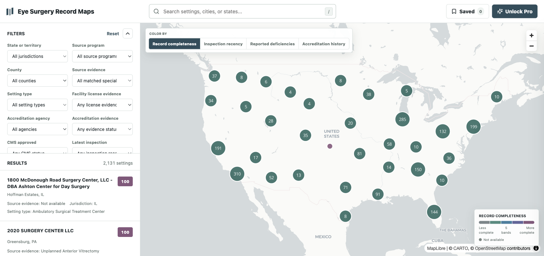Click the 2,131 settings results count
Image resolution: width=544 pixels, height=256 pixels.
[x=118, y=163]
